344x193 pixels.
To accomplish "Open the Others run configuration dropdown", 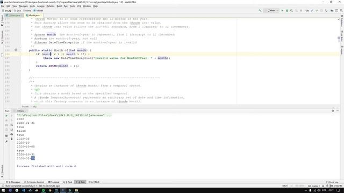I will (271, 11).
